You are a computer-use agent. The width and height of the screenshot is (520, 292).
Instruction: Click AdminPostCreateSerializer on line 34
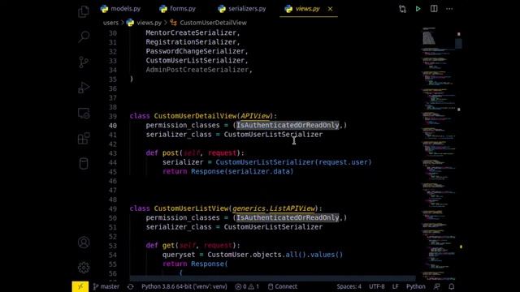[197, 71]
